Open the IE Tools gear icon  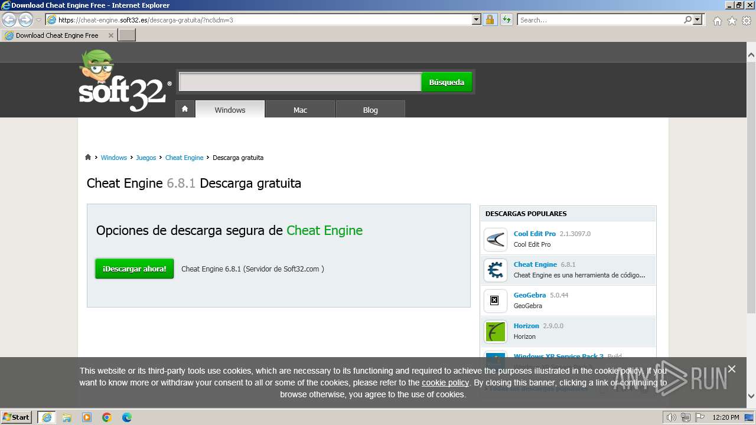click(747, 21)
